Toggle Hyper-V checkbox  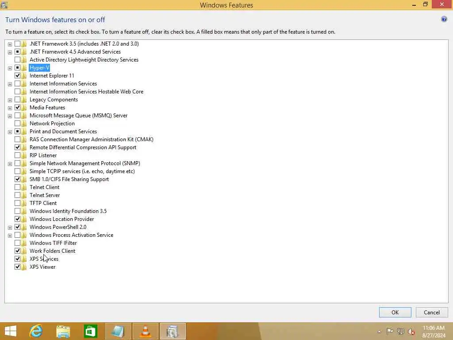click(x=17, y=68)
